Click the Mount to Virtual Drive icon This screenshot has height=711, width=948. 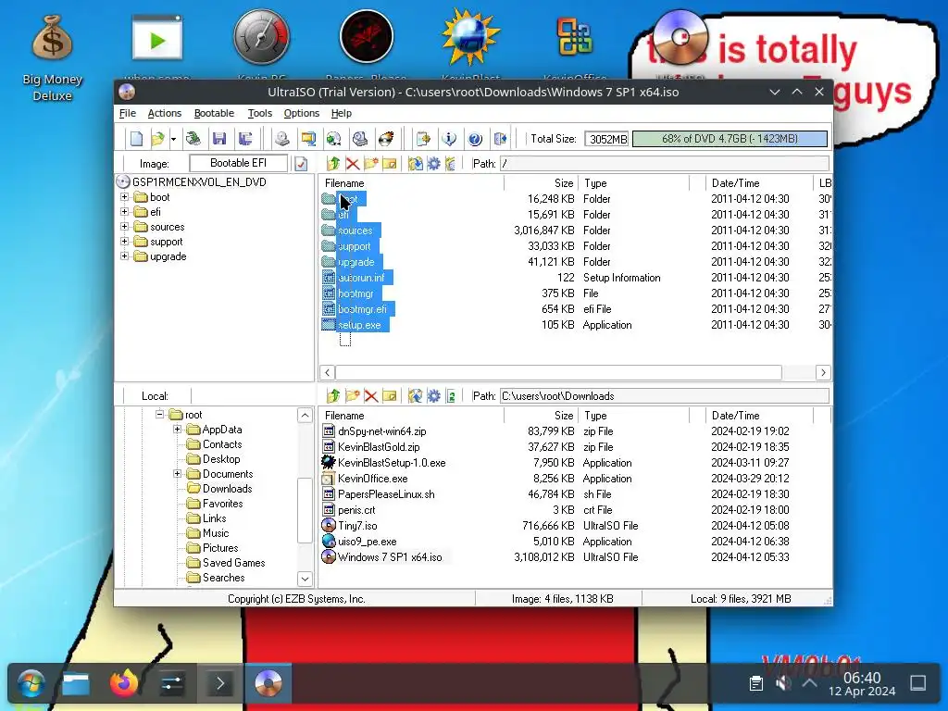tap(360, 139)
